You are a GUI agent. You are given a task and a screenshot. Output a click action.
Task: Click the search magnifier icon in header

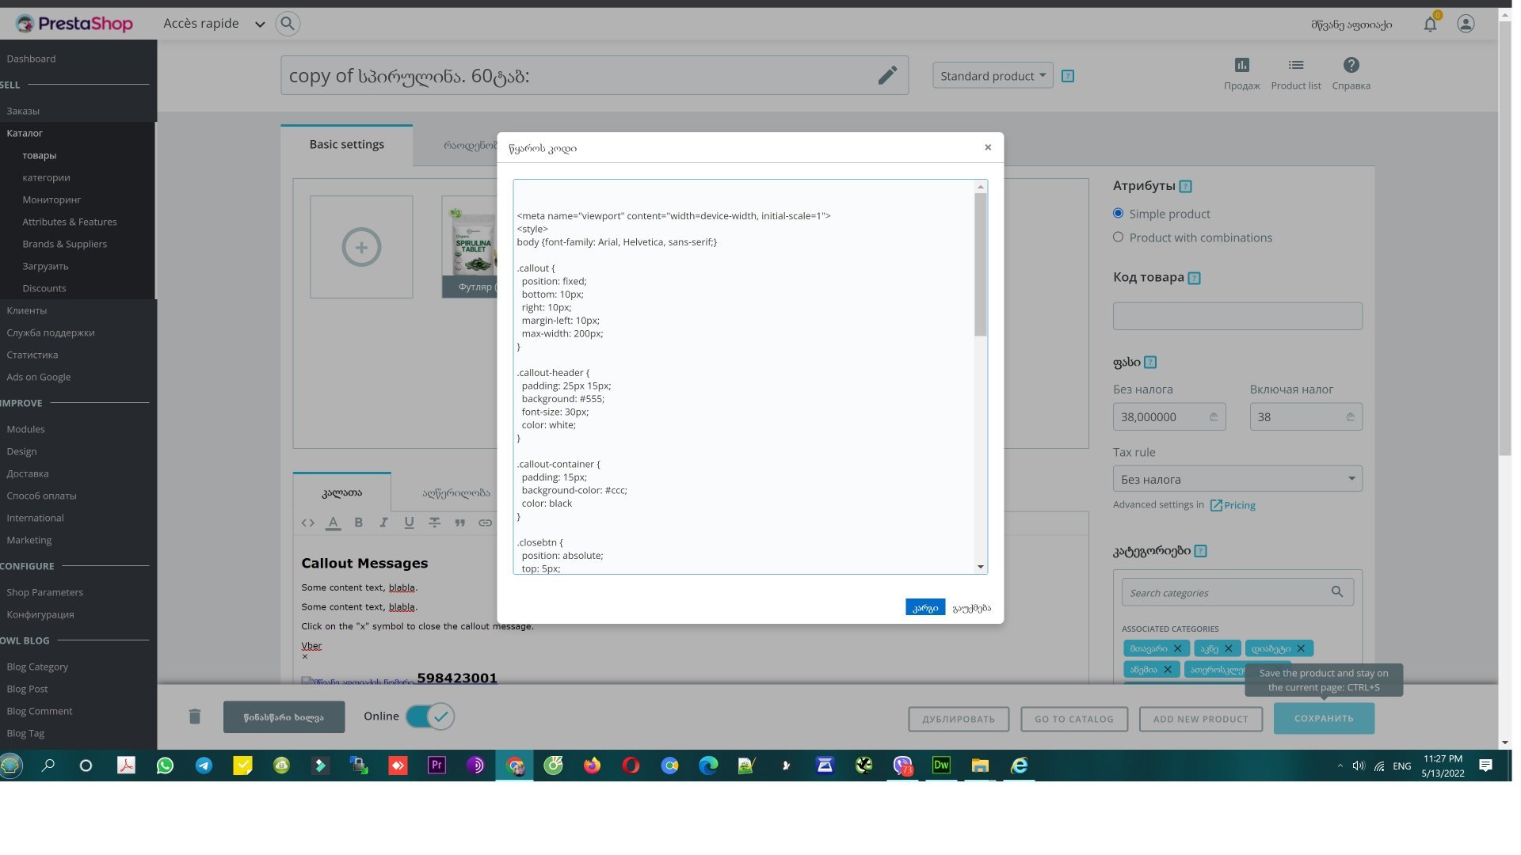(288, 24)
